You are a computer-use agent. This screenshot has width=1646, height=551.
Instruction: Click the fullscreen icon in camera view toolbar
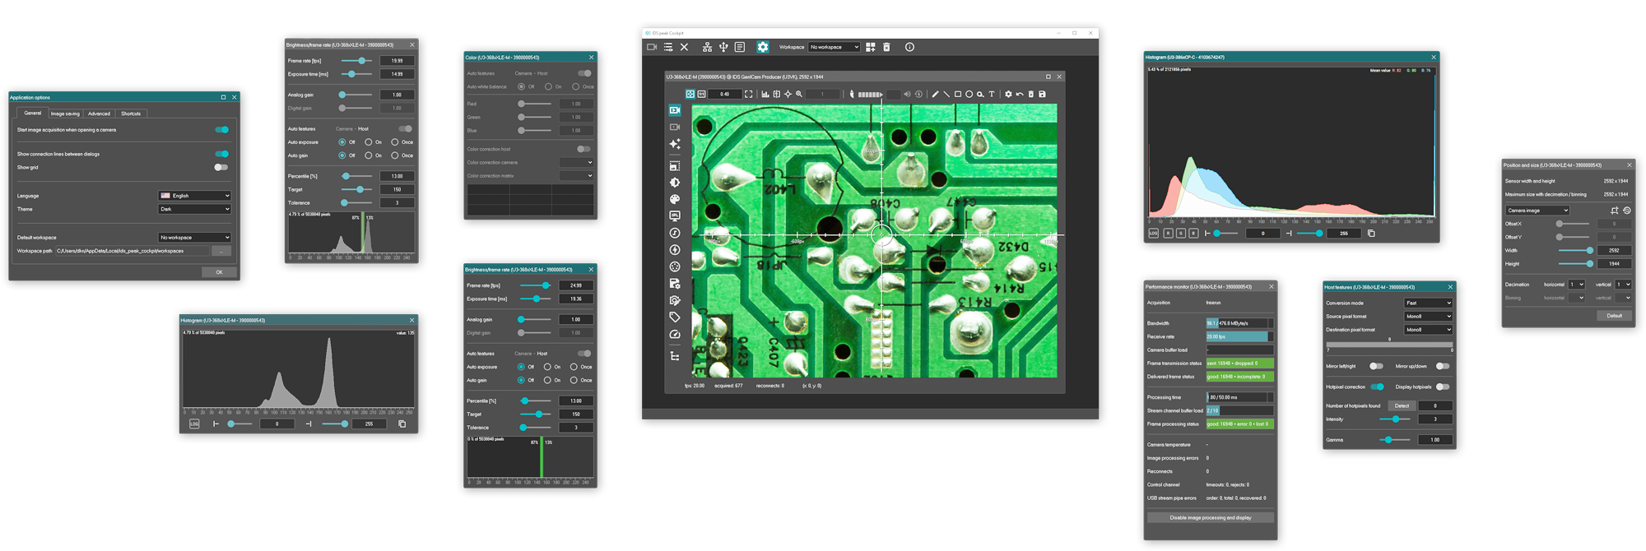pyautogui.click(x=748, y=94)
